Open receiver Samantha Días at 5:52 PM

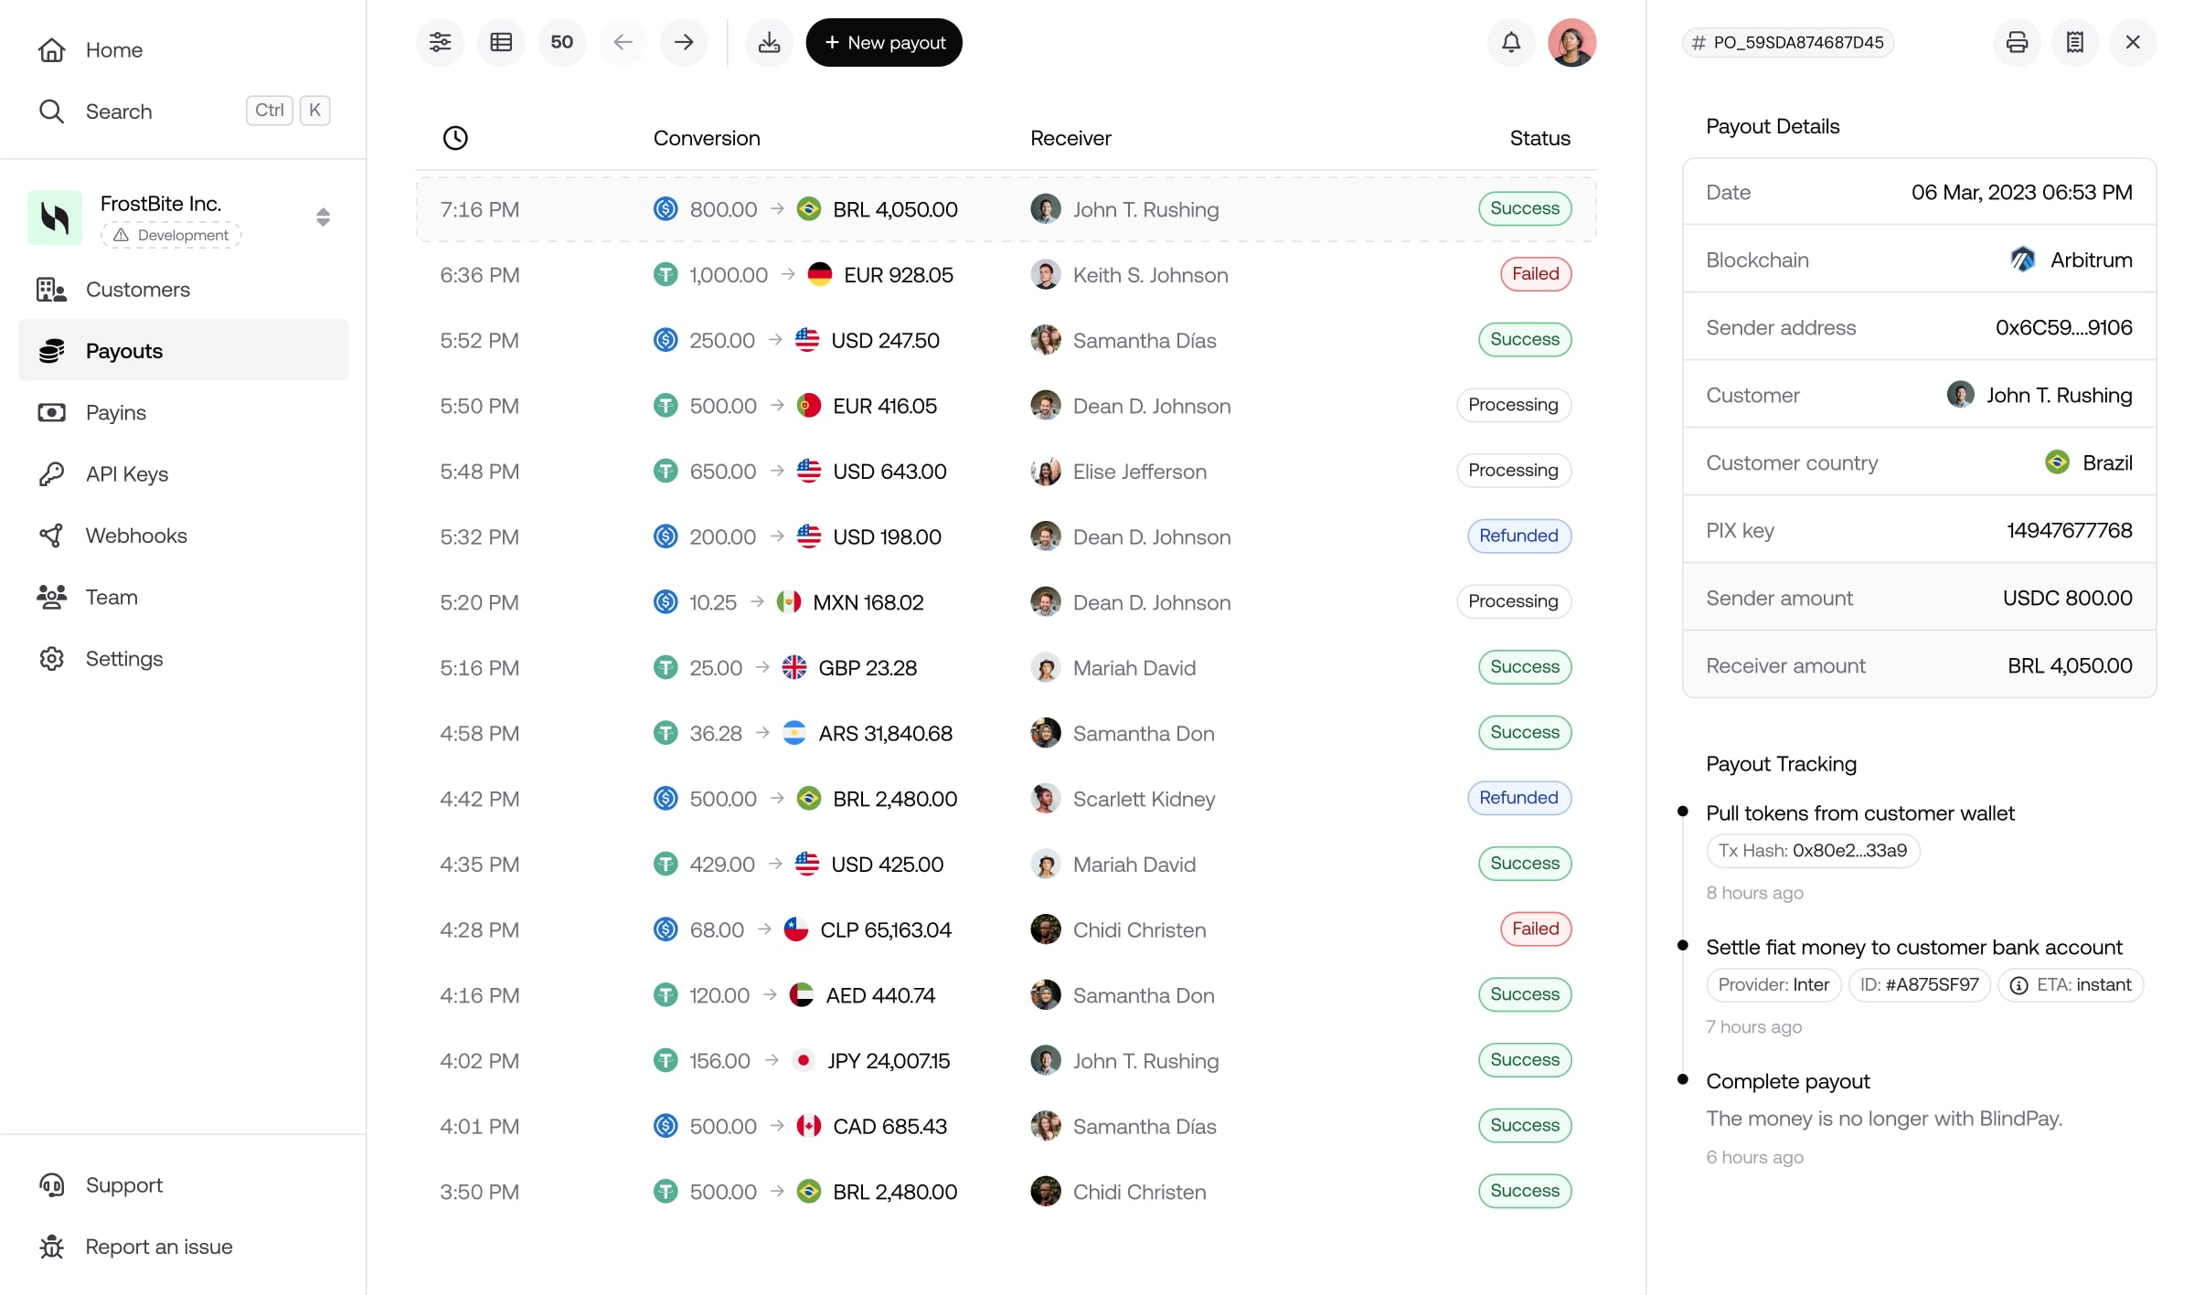(x=1124, y=340)
